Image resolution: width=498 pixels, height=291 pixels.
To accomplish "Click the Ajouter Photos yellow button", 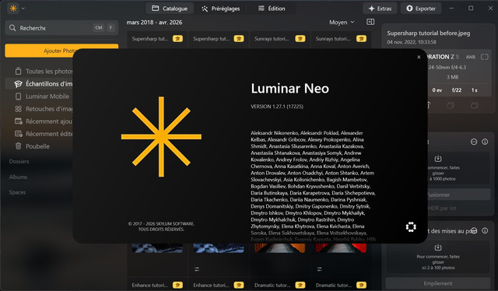I will [61, 51].
